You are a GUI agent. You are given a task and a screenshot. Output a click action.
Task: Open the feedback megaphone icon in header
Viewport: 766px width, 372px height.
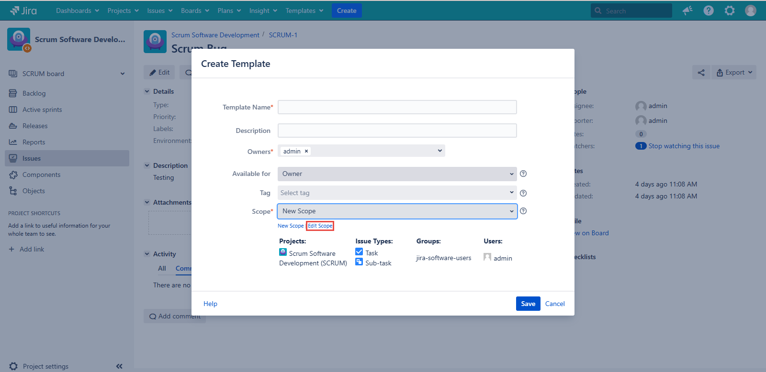coord(687,11)
